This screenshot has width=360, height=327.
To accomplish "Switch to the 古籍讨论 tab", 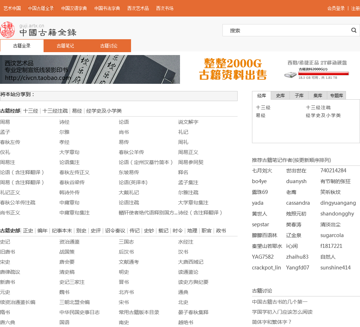I will [109, 46].
